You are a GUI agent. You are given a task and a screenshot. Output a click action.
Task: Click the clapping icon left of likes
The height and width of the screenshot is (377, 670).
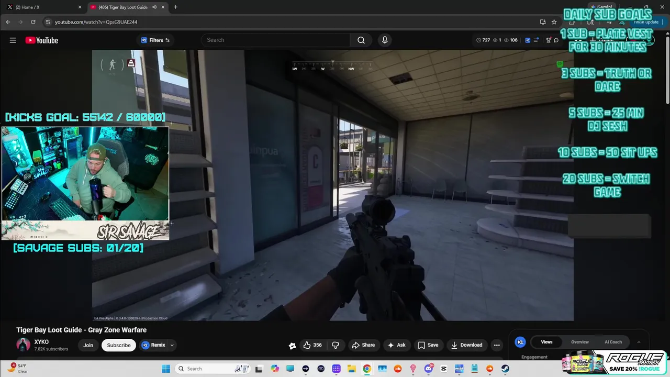(292, 345)
